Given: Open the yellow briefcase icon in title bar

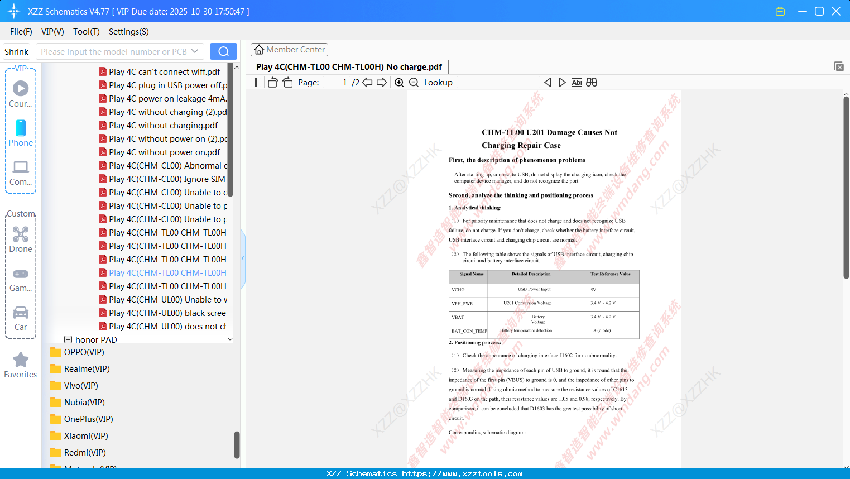Looking at the screenshot, I should pos(780,11).
